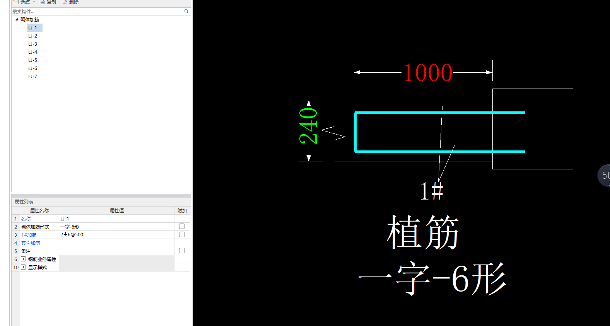Image resolution: width=610 pixels, height=326 pixels.
Task: Expand the 显示样式 group
Action: 24,267
